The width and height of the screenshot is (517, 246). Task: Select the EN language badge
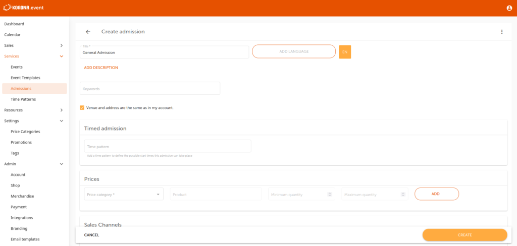click(x=345, y=52)
